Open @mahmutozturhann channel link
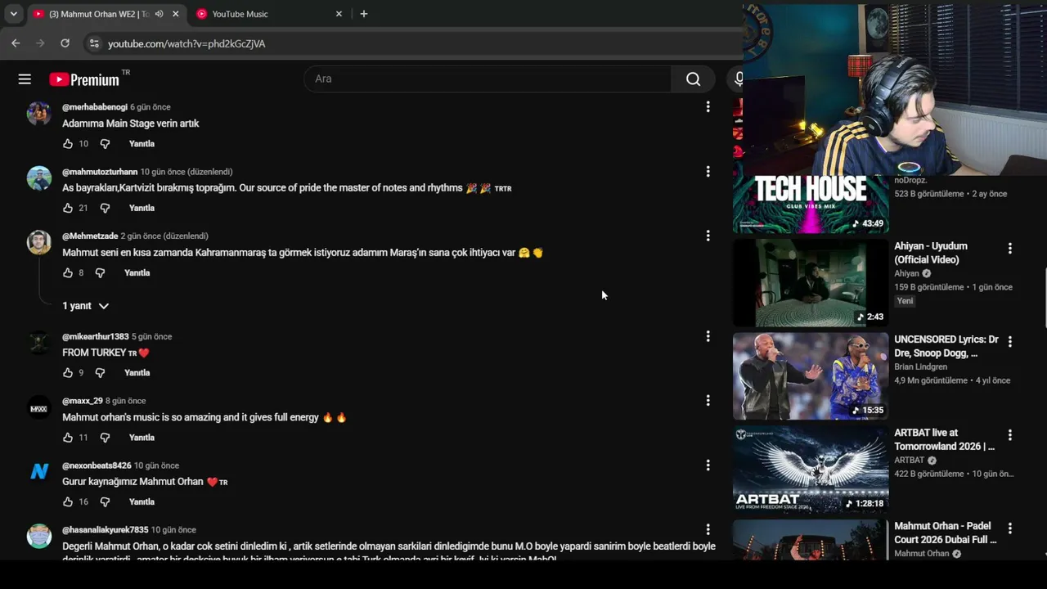This screenshot has width=1047, height=589. [x=100, y=172]
